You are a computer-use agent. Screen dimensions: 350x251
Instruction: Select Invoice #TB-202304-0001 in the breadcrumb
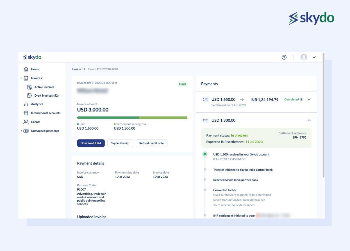click(x=103, y=69)
